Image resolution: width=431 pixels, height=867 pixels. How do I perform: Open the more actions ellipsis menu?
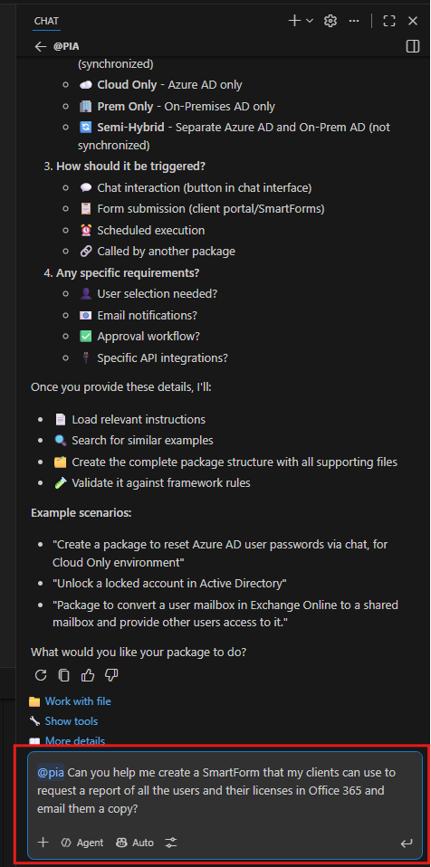(354, 21)
